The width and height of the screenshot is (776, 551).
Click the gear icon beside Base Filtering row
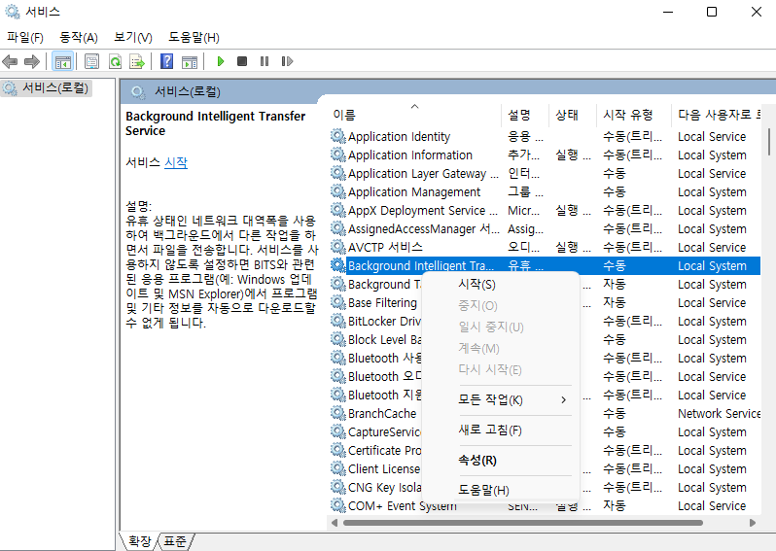pyautogui.click(x=338, y=302)
